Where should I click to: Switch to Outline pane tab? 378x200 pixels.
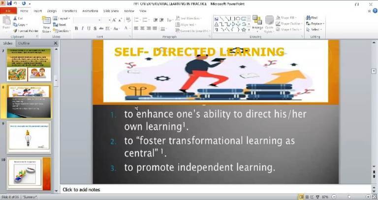(24, 43)
